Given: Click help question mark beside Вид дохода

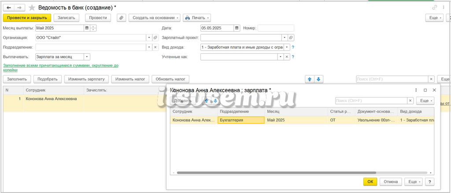Looking at the screenshot, I should coord(293,47).
